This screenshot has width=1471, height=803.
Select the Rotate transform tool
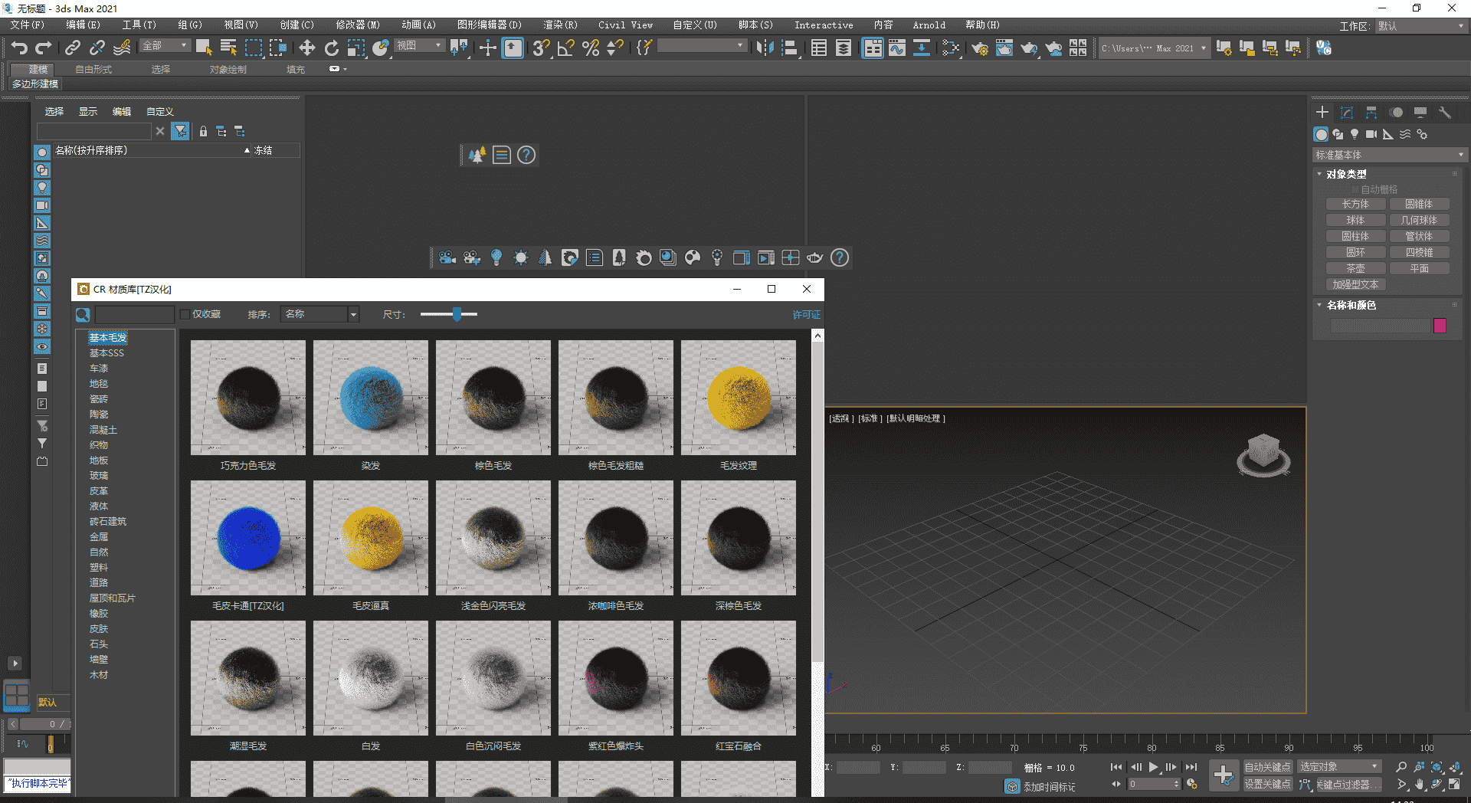coord(331,48)
